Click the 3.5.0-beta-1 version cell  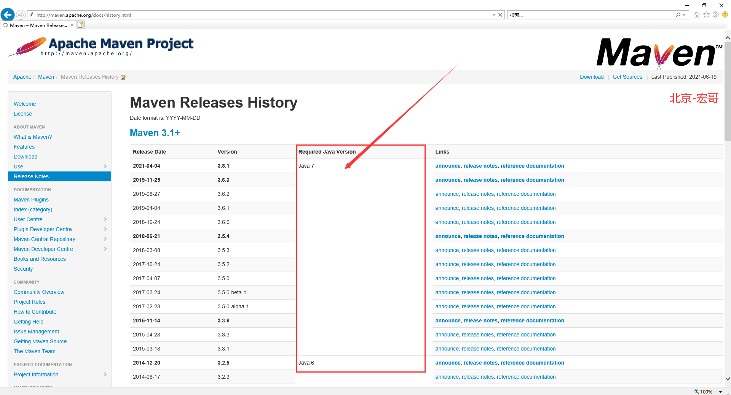(x=232, y=292)
